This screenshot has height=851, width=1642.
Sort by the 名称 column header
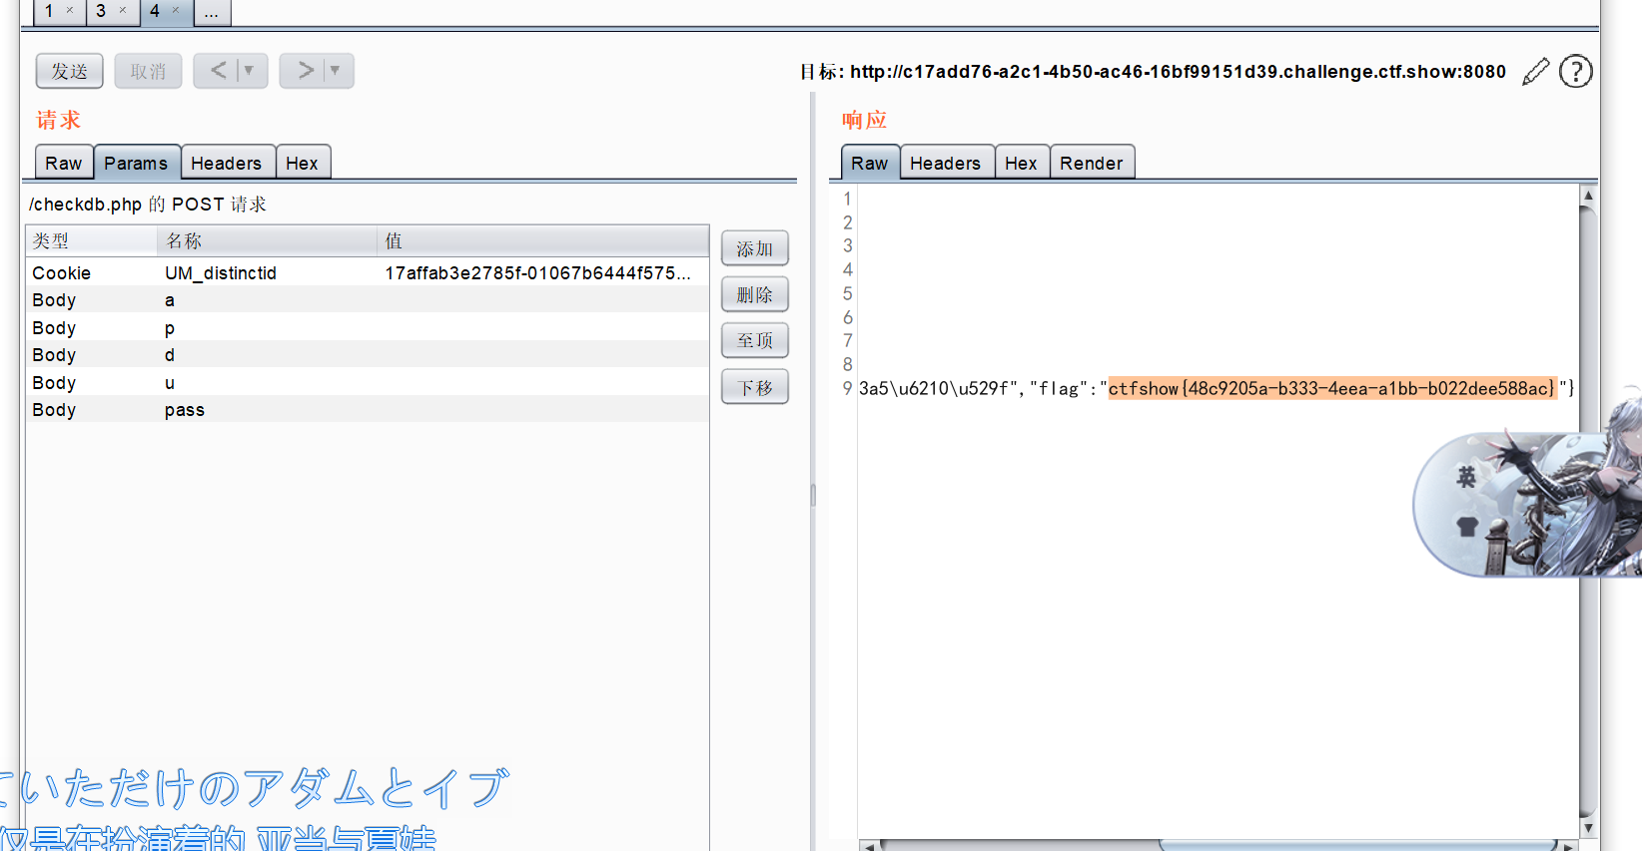pyautogui.click(x=267, y=240)
